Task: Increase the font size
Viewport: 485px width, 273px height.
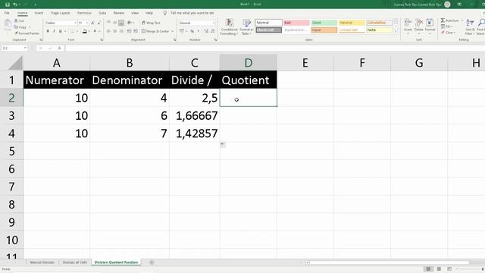Action: (92, 23)
